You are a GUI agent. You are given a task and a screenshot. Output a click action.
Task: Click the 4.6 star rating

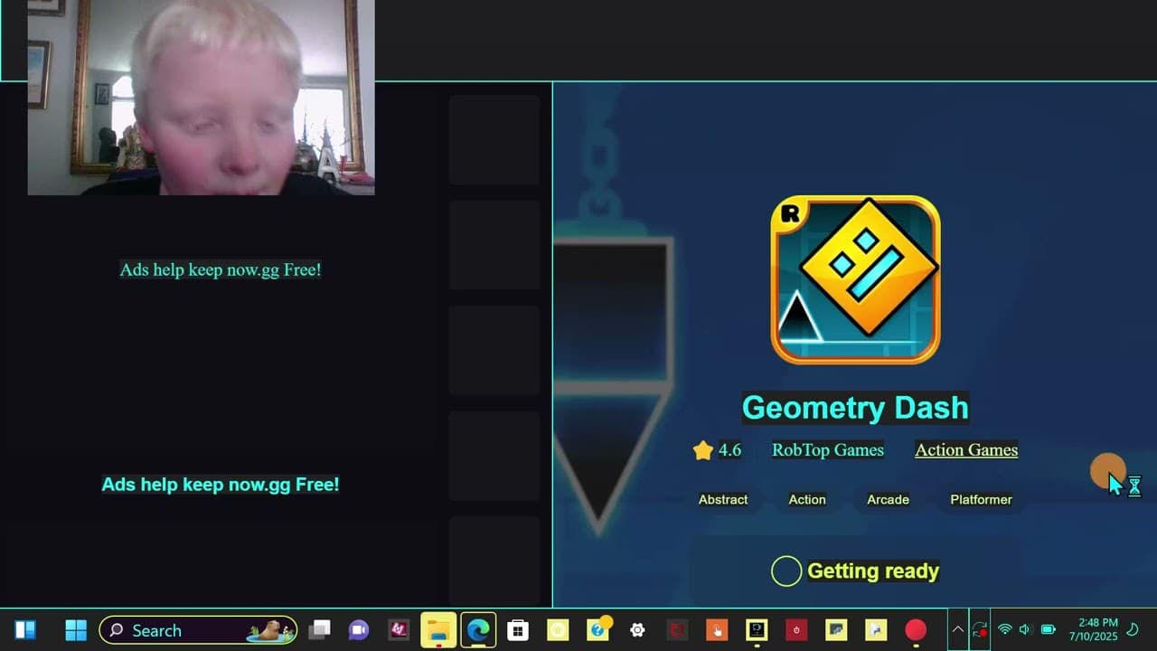pyautogui.click(x=717, y=450)
